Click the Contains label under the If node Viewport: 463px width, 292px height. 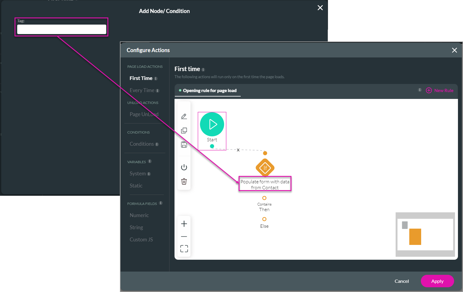pos(264,204)
